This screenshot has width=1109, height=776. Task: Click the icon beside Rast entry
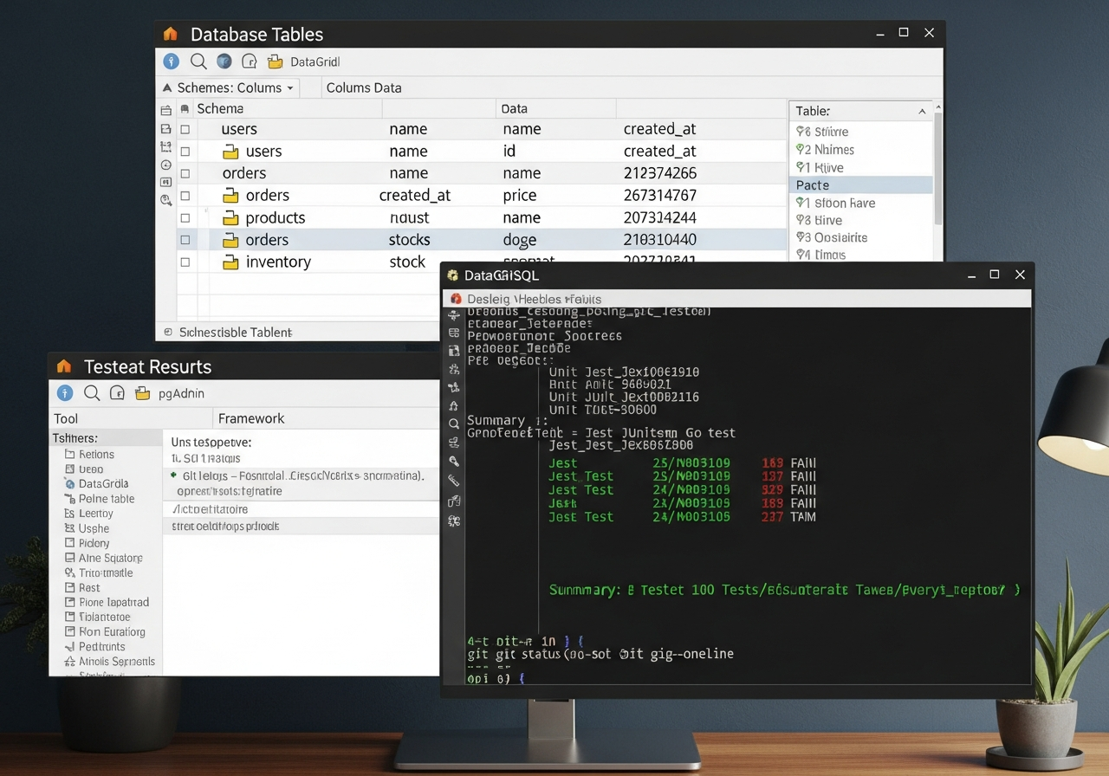[x=70, y=587]
